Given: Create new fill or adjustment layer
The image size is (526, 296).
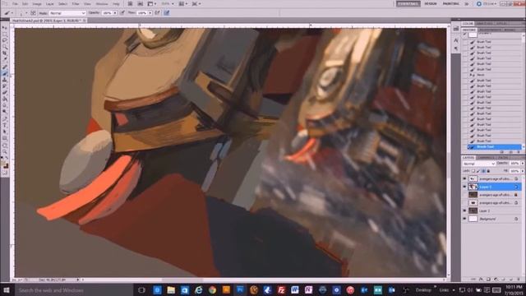Looking at the screenshot, I should click(496, 280).
